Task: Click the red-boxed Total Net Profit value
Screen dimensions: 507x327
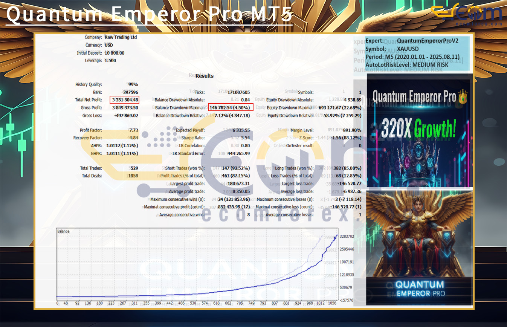Action: pyautogui.click(x=125, y=100)
